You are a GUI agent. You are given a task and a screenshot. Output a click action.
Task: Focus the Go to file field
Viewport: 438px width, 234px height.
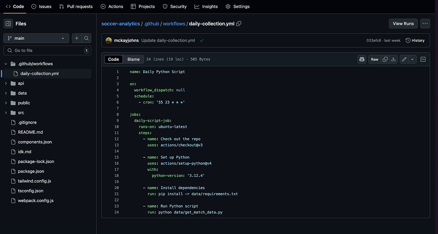tap(47, 51)
